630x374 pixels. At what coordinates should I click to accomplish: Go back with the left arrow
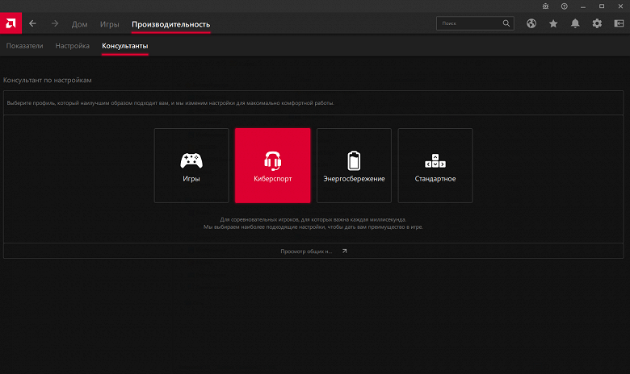tap(32, 23)
